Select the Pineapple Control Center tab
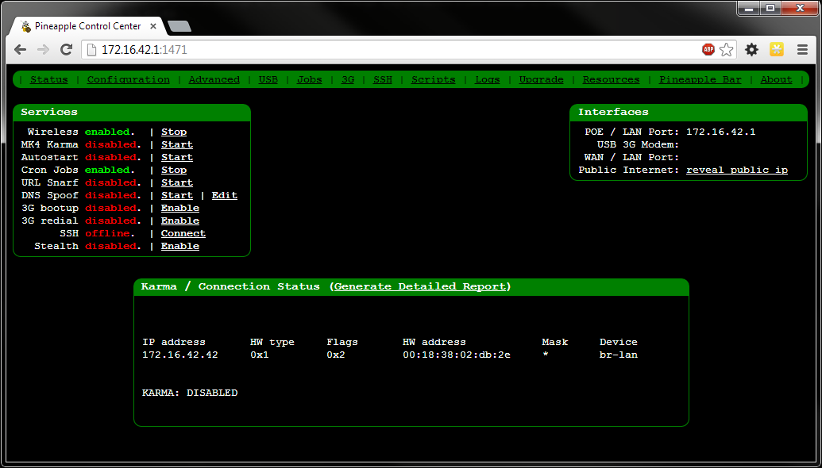Screen dimensions: 822x468 pyautogui.click(x=87, y=25)
